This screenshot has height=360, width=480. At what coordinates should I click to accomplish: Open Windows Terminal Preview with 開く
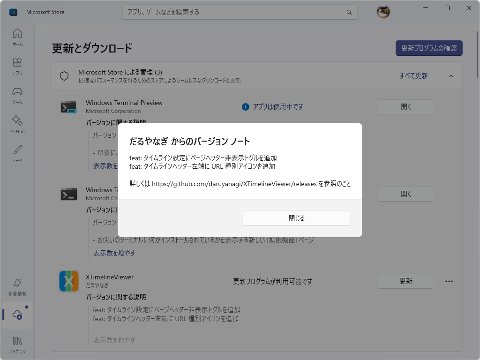click(x=405, y=107)
